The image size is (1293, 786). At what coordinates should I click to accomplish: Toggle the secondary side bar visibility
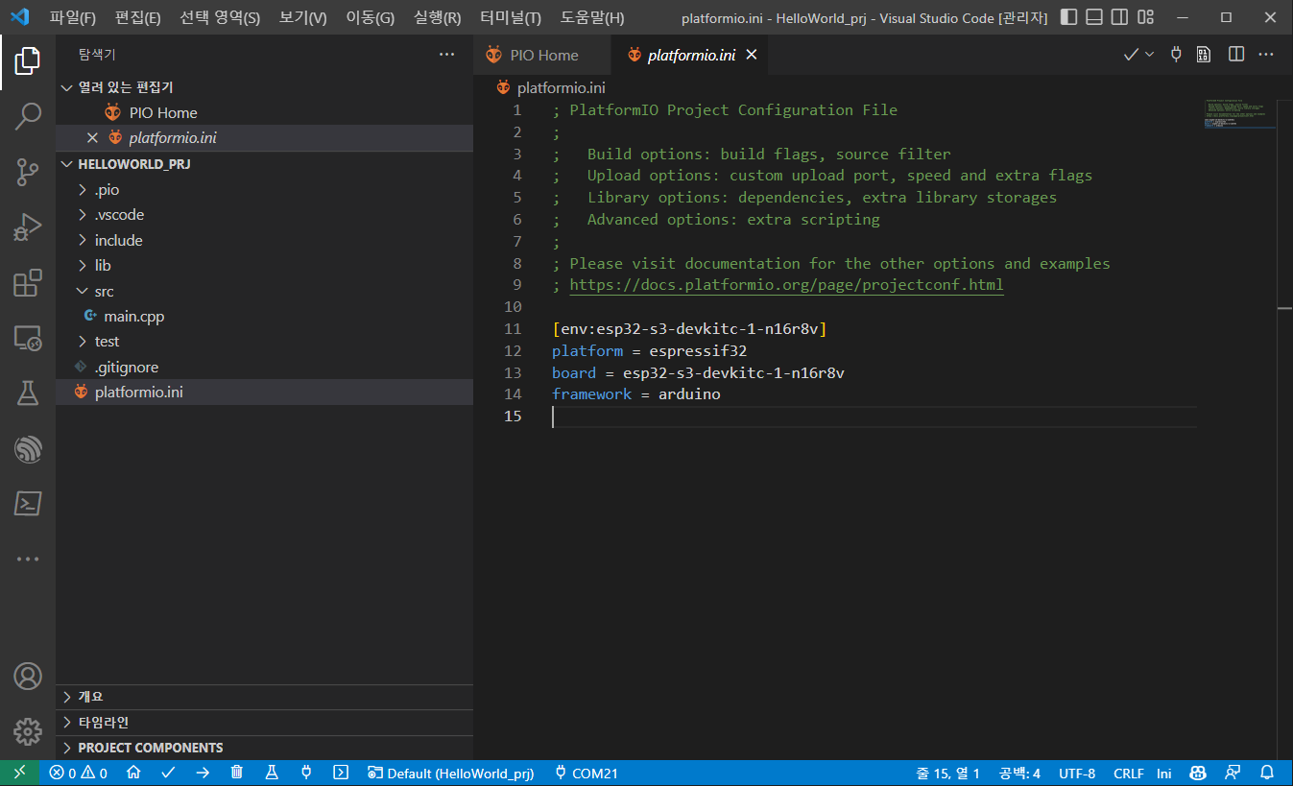tap(1119, 17)
